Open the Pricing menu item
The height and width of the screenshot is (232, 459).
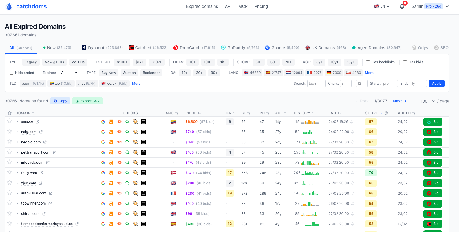tap(261, 6)
